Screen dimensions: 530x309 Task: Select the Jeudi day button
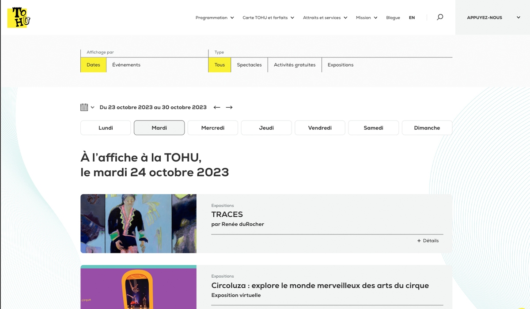(x=266, y=128)
